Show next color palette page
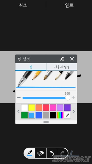Screen dimensions: 92x164 tap(74, 111)
